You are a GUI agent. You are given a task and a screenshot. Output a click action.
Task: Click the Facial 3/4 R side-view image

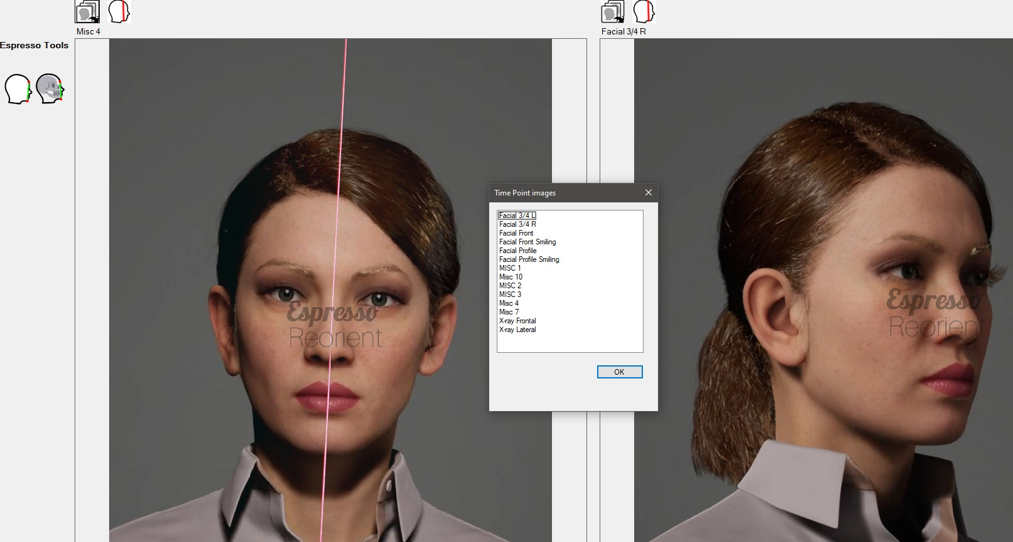824,290
